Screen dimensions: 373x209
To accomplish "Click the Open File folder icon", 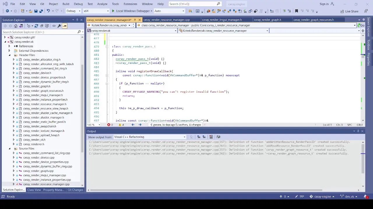I will coord(30,11).
